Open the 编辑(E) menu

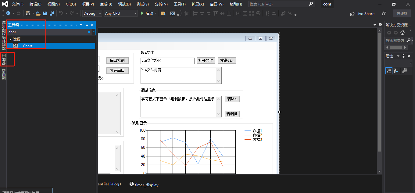[35, 4]
